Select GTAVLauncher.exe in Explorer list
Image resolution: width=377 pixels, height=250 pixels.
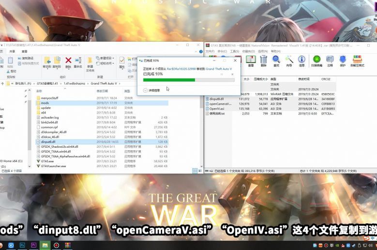pyautogui.click(x=102, y=166)
